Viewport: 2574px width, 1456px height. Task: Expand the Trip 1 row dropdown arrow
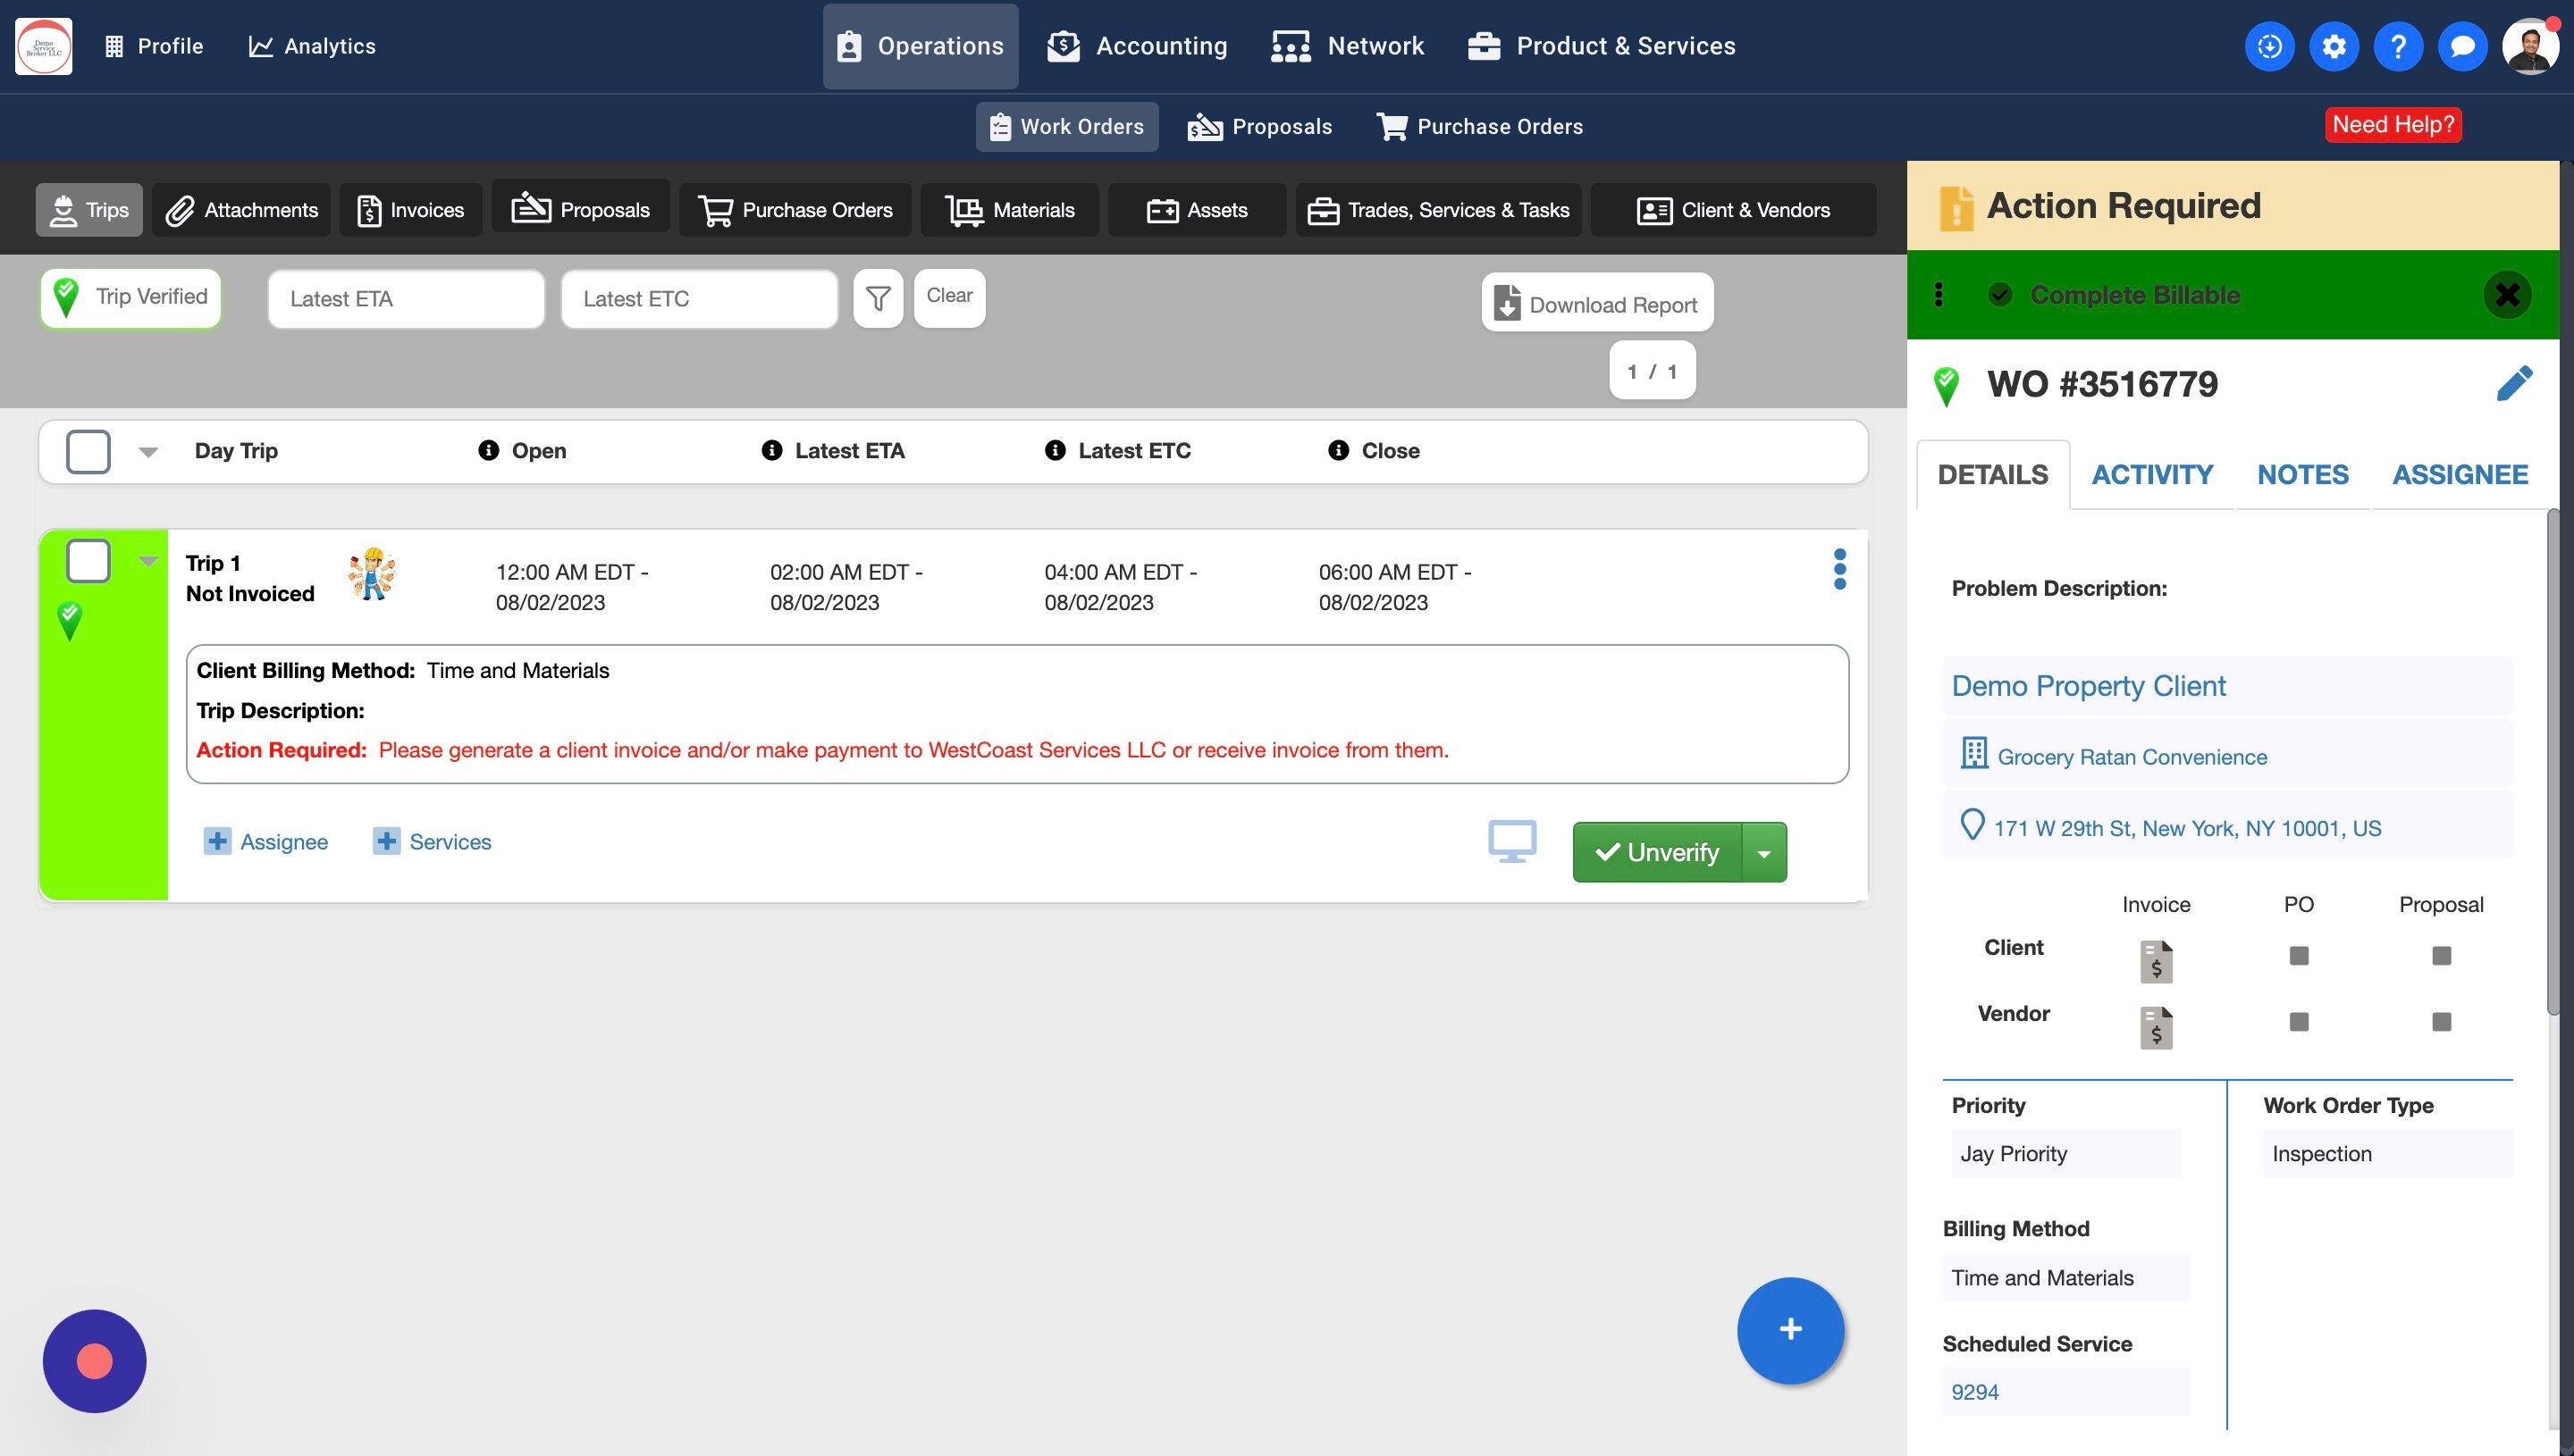pyautogui.click(x=148, y=561)
